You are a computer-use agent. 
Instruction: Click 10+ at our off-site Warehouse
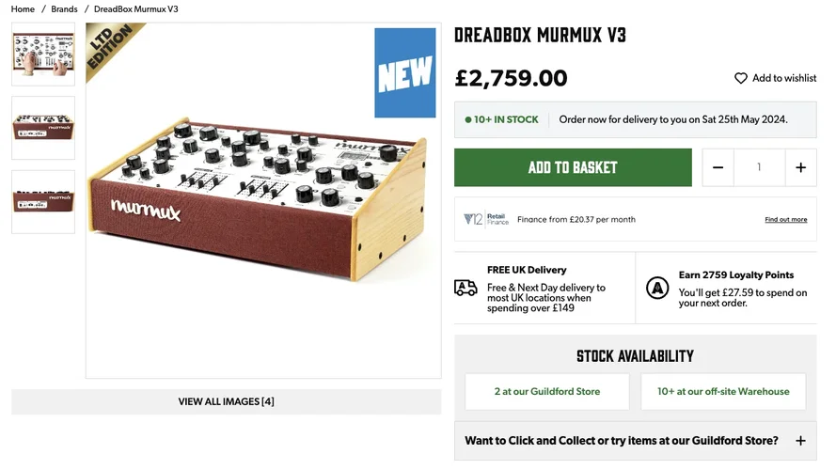point(723,391)
